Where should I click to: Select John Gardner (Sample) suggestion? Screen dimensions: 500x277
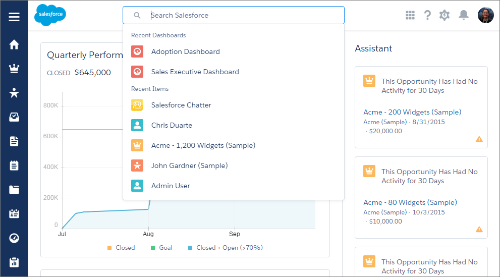coord(234,165)
